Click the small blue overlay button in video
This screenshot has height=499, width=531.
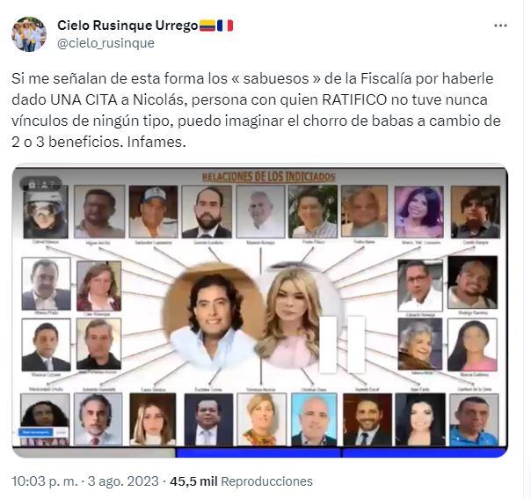point(35,432)
